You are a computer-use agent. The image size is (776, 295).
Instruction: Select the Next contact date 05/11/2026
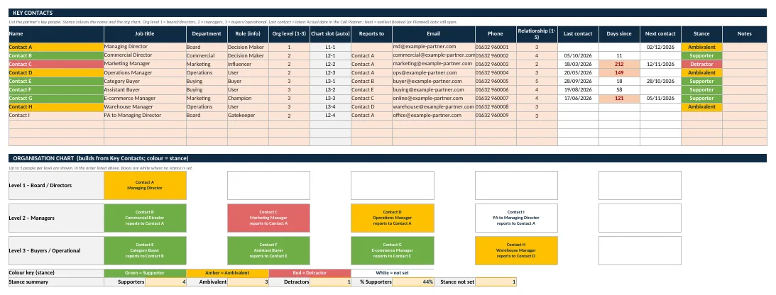pos(660,99)
